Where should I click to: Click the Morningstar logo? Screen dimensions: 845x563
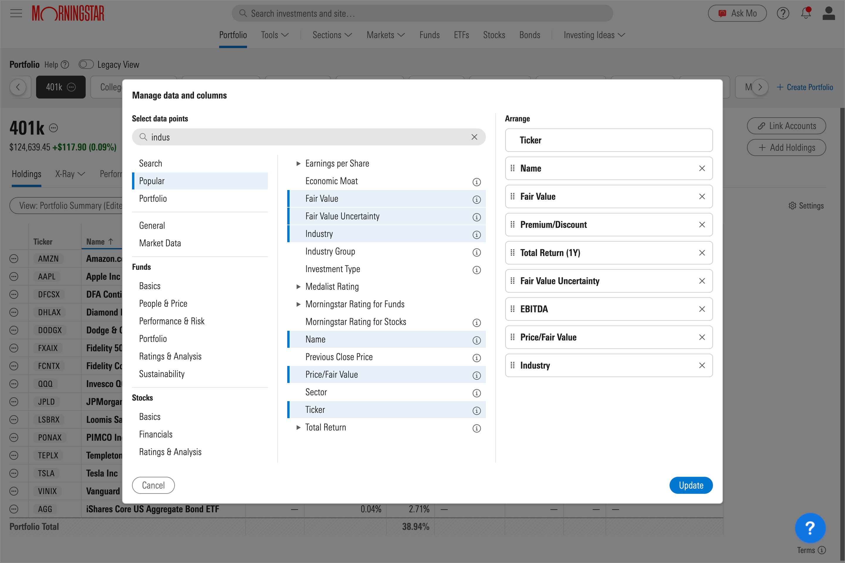[68, 13]
